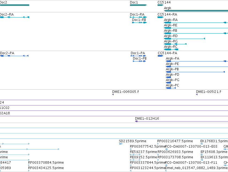Select EST RP003337844.5prime

[x=130, y=165]
